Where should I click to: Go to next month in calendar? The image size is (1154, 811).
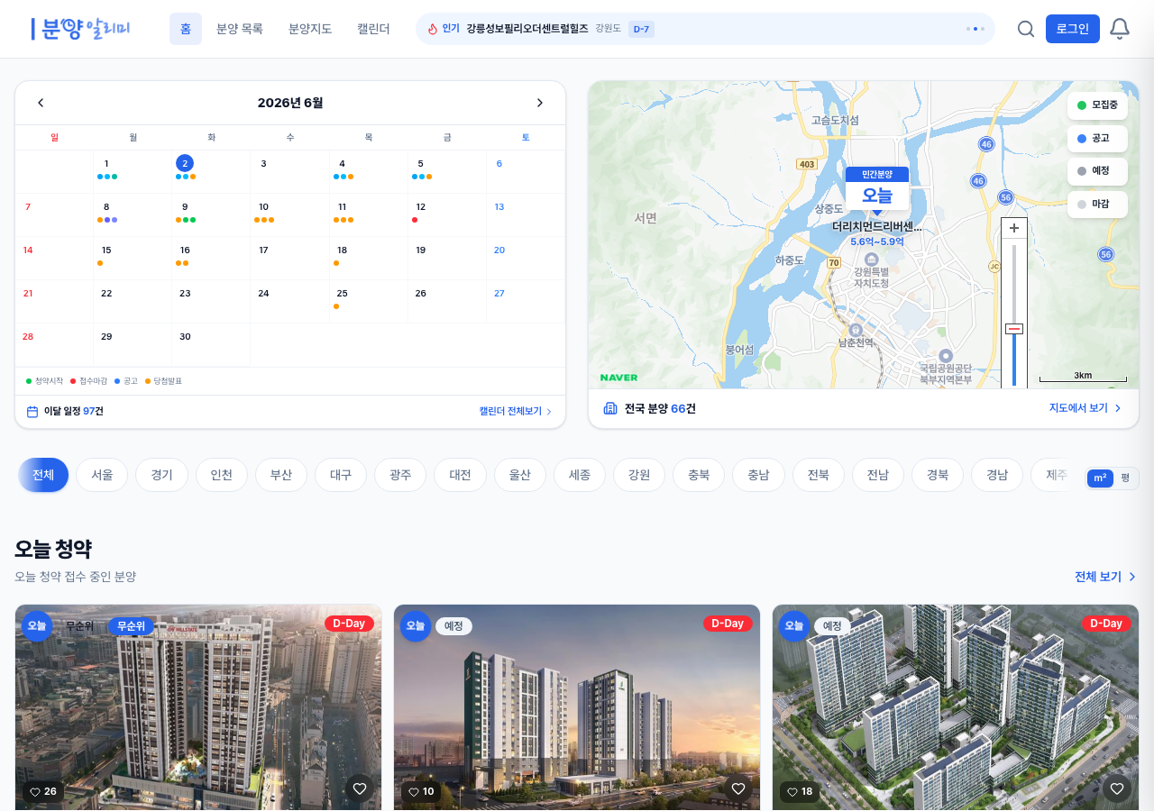point(540,103)
